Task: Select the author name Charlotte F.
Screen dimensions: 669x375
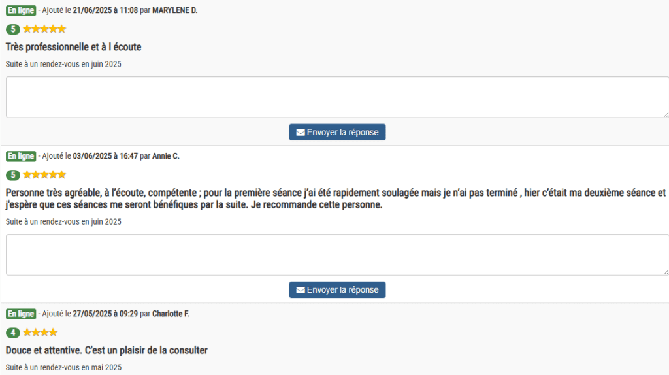Action: (x=171, y=314)
